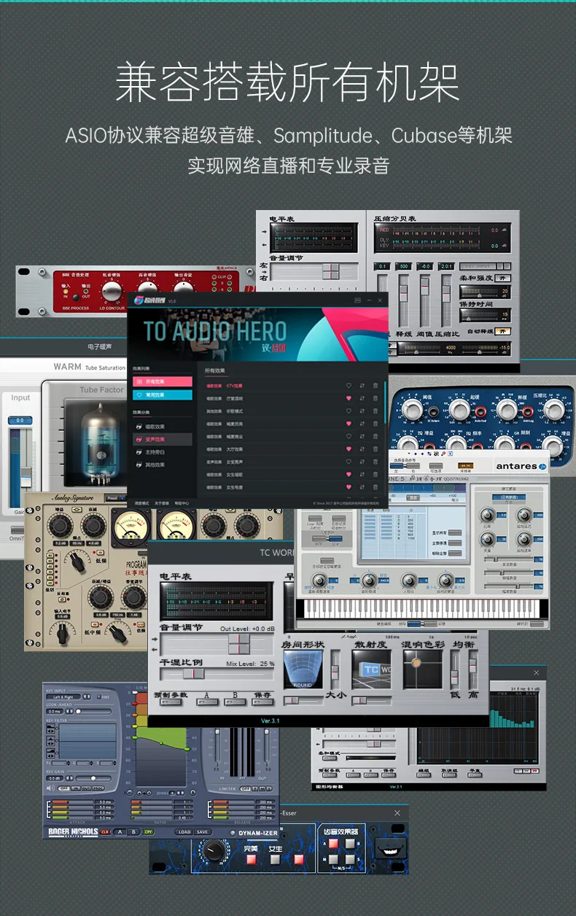Click sort icon on KTV效果 row

click(362, 385)
